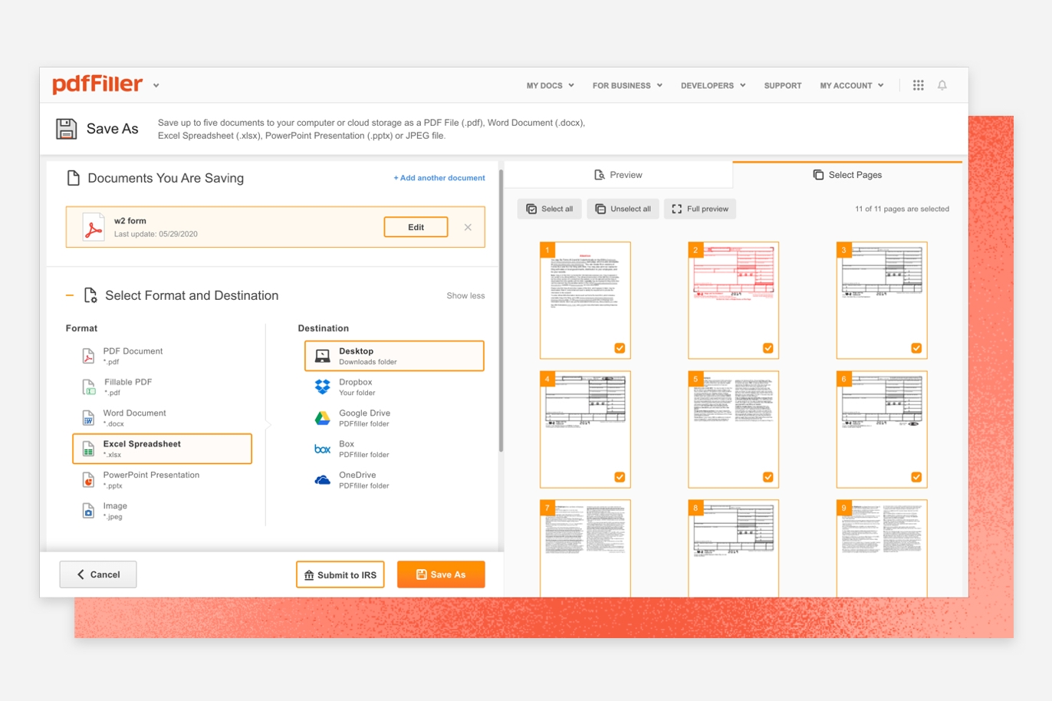Open the MY ACCOUNT dropdown menu
Viewport: 1052px width, 701px height.
tap(852, 86)
